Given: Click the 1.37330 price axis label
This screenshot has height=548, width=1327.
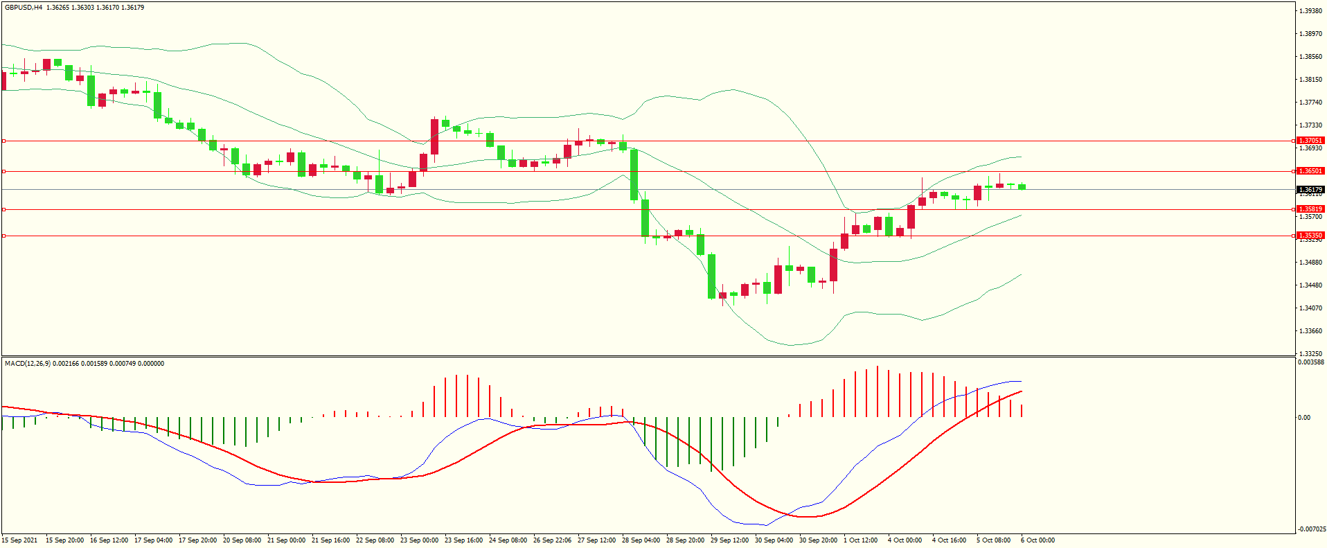Looking at the screenshot, I should click(1311, 125).
